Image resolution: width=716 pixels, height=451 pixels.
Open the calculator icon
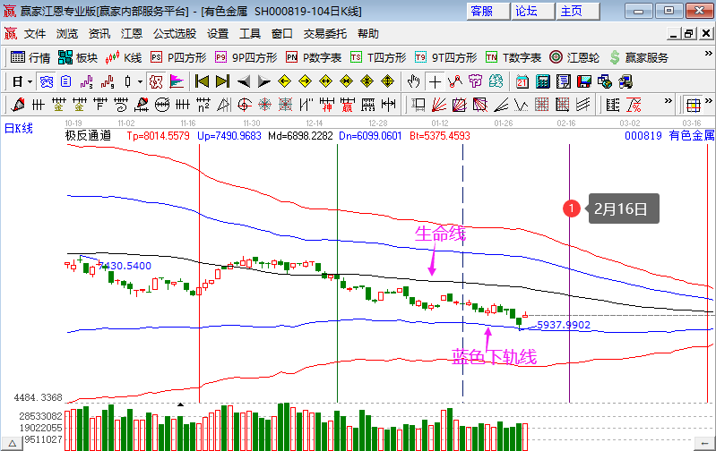[x=543, y=82]
